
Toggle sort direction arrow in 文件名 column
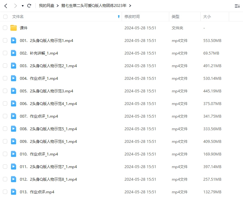[x=119, y=16]
